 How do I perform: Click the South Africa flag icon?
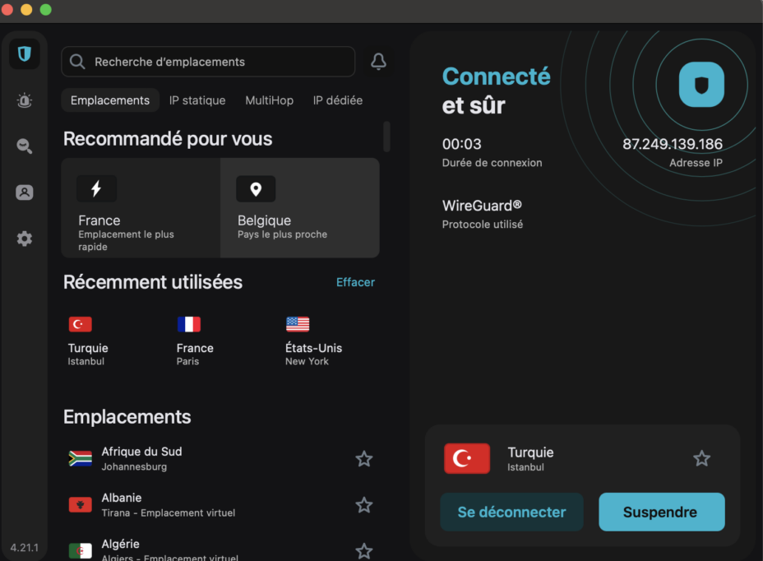click(81, 459)
